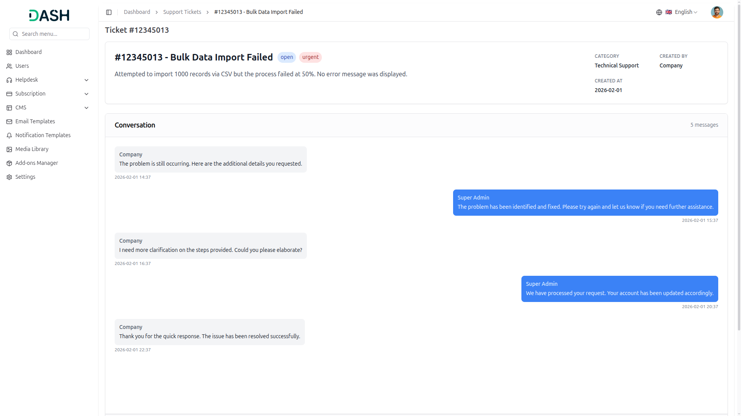Image resolution: width=741 pixels, height=416 pixels.
Task: Expand the Subscription submenu chevron
Action: 86,94
